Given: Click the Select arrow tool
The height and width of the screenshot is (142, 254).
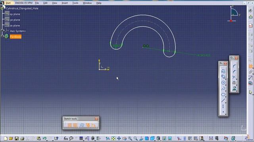Looking at the screenshot, I should (250, 92).
